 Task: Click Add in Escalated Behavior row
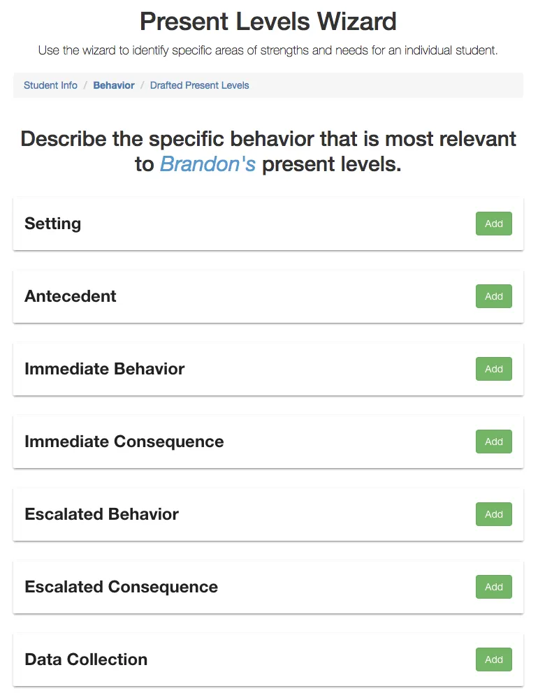coord(493,515)
